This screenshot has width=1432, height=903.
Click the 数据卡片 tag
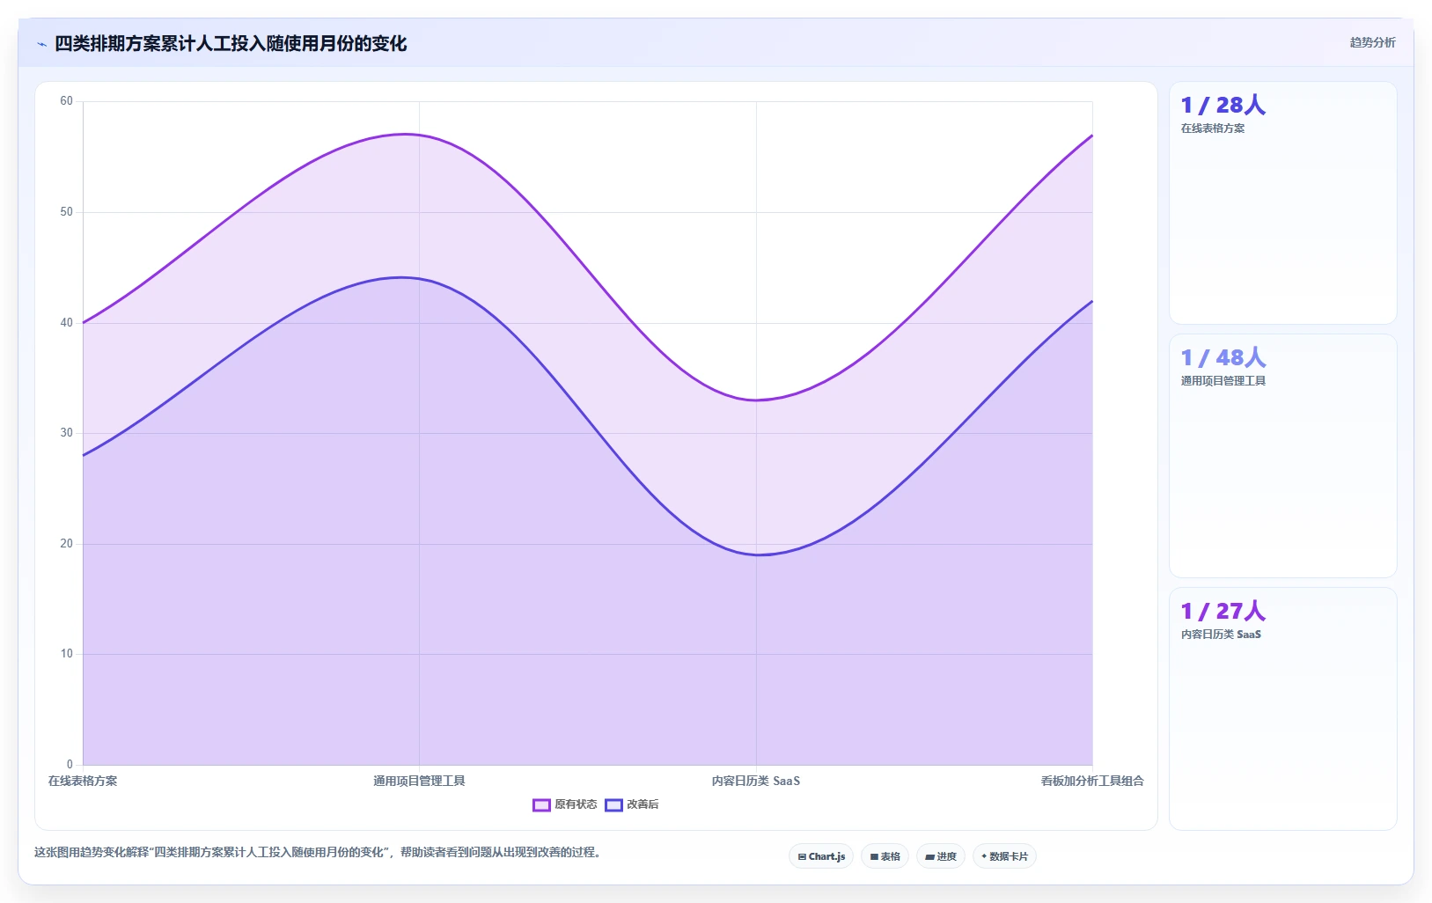[x=1004, y=856]
